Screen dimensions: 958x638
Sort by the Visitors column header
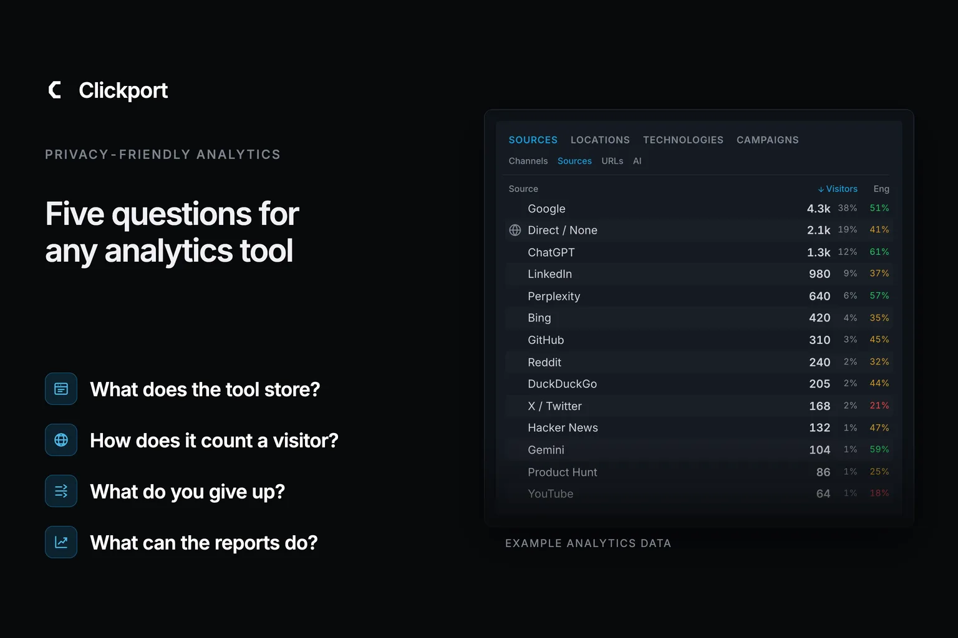pyautogui.click(x=838, y=189)
